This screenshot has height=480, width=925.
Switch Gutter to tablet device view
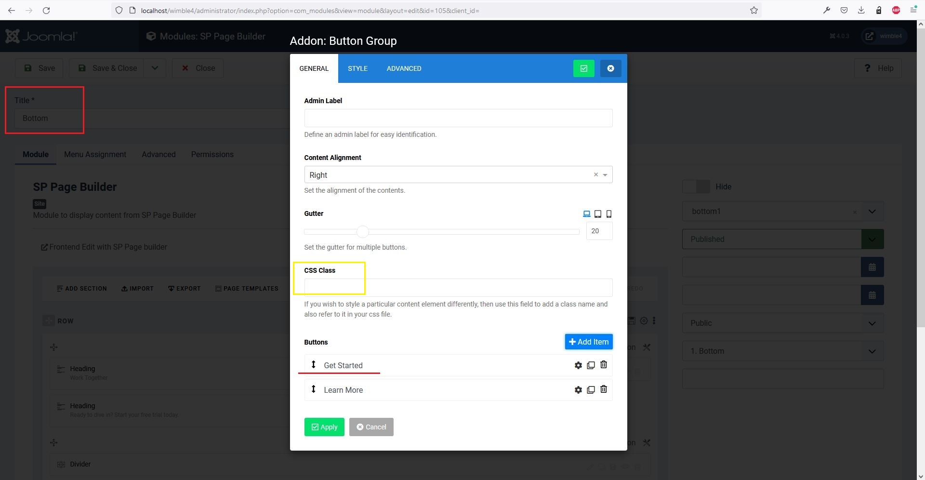[x=598, y=214]
